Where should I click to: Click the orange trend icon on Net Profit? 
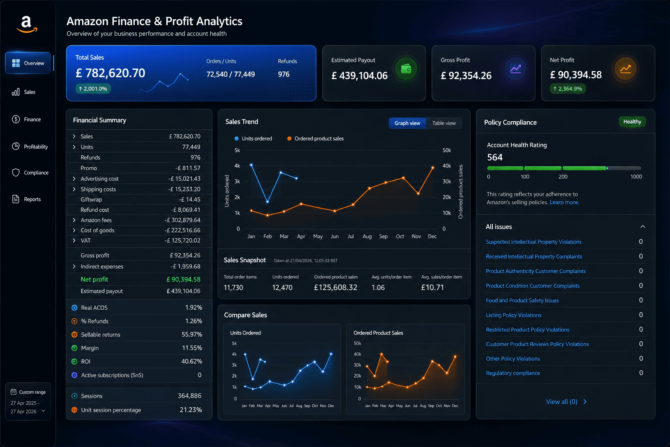click(x=625, y=69)
